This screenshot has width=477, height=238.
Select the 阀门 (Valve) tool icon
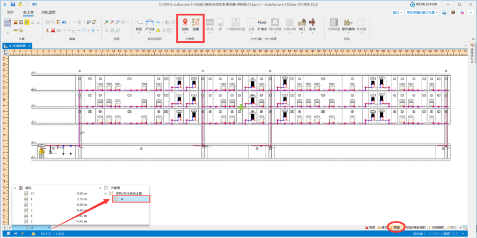pos(302,23)
